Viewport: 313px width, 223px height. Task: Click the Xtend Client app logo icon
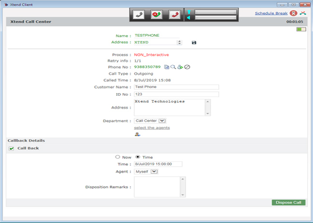[x=6, y=4]
